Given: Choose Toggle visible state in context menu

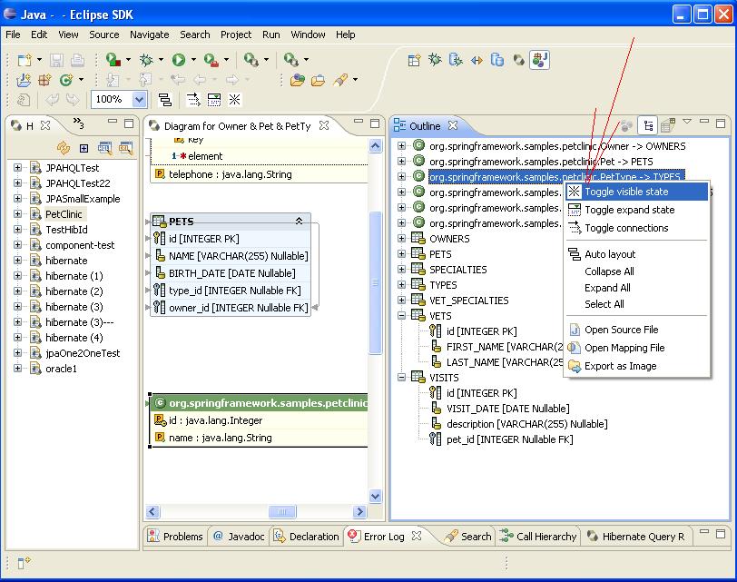Looking at the screenshot, I should pyautogui.click(x=626, y=192).
